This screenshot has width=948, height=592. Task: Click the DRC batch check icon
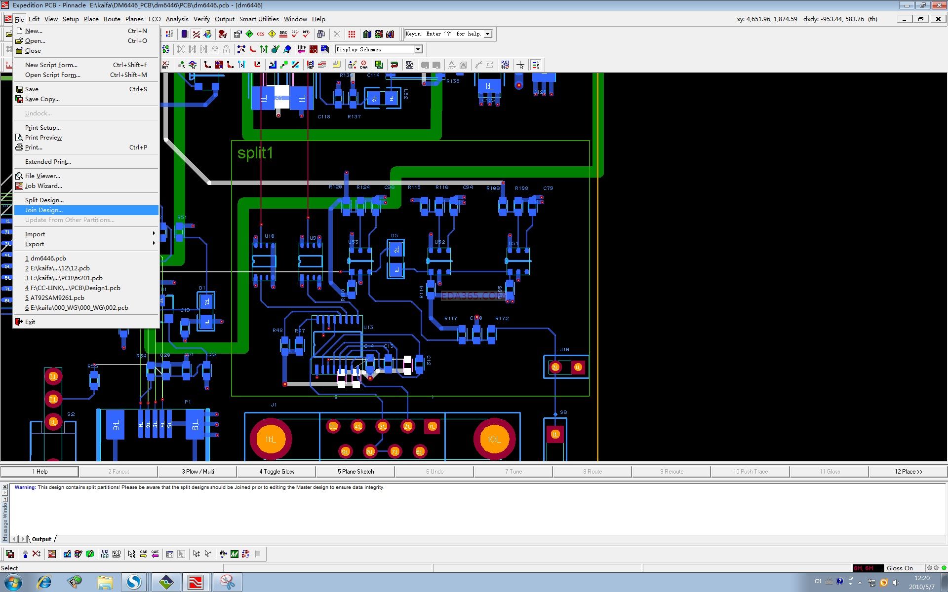point(283,34)
